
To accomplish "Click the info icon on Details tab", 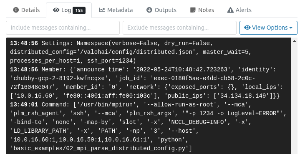I will click(16, 10).
